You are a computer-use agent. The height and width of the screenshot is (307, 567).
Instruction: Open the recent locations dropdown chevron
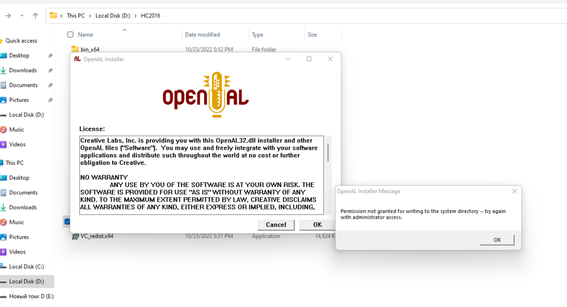pyautogui.click(x=22, y=16)
